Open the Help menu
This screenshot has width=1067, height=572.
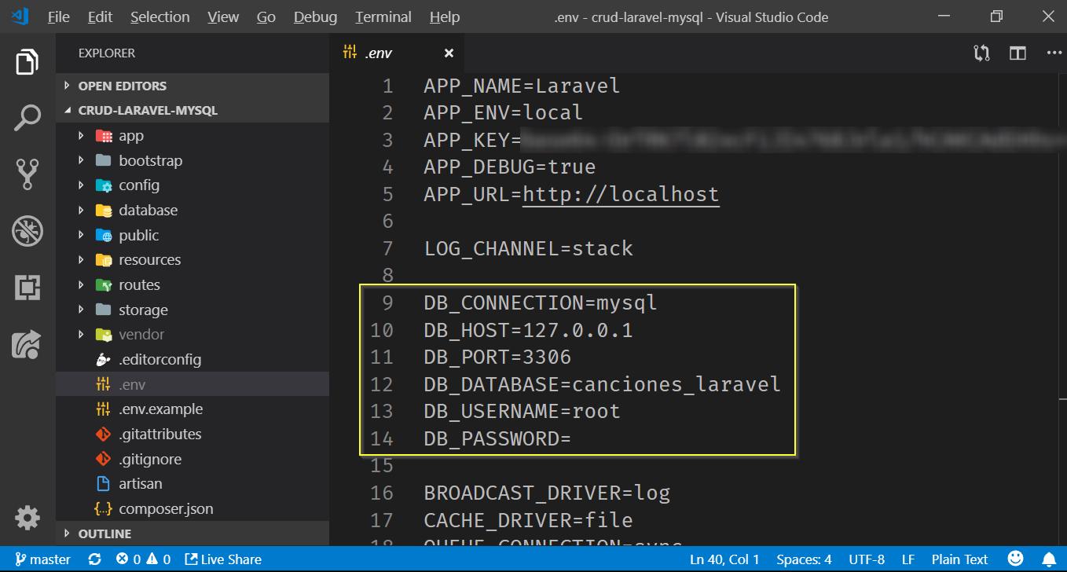(445, 16)
